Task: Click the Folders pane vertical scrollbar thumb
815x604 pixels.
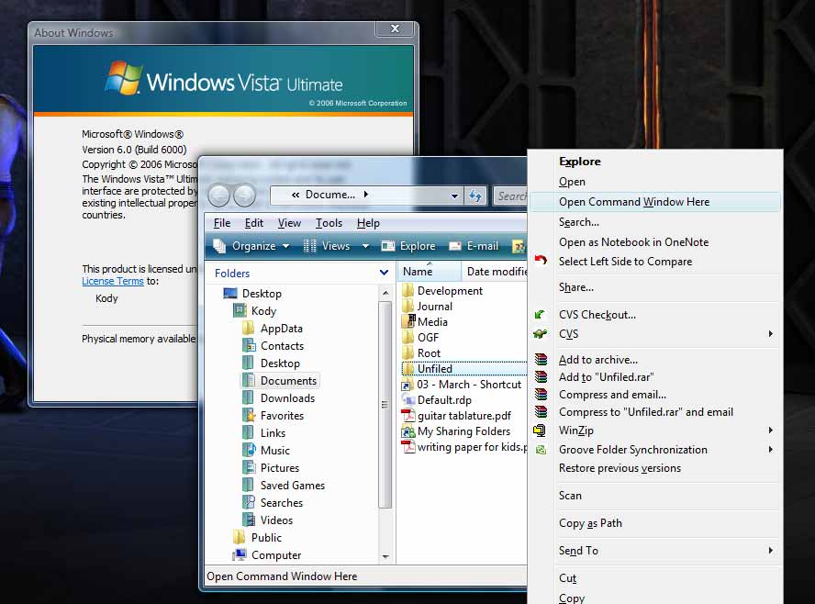Action: [385, 405]
